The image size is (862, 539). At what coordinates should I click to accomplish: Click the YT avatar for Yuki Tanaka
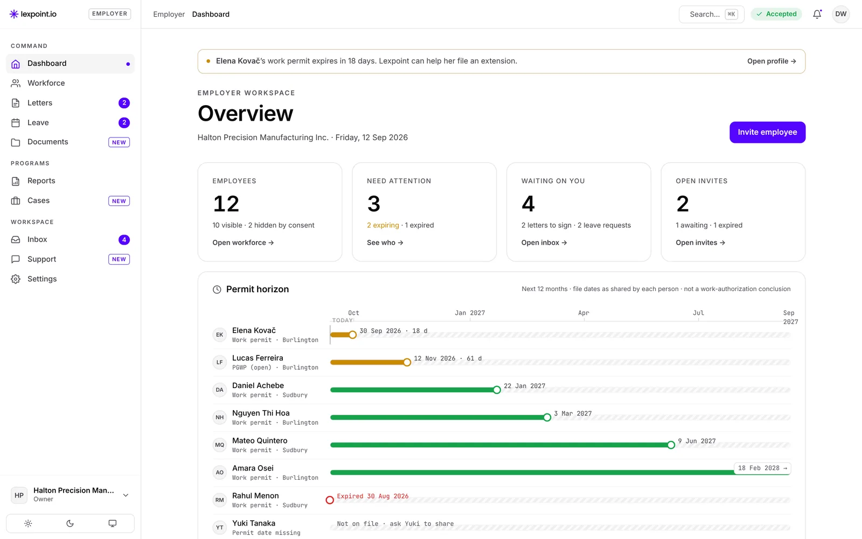tap(219, 528)
